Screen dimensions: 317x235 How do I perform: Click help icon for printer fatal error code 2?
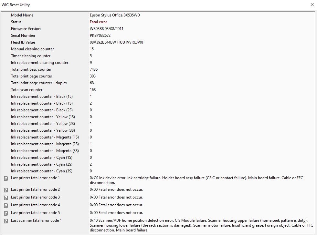(x=6, y=190)
